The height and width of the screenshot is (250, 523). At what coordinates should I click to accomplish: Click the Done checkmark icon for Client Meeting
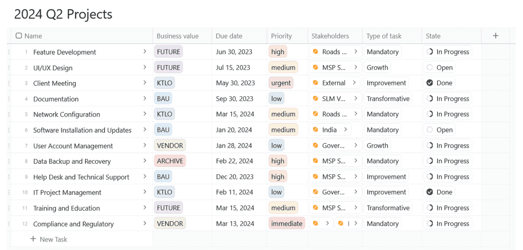pos(430,83)
